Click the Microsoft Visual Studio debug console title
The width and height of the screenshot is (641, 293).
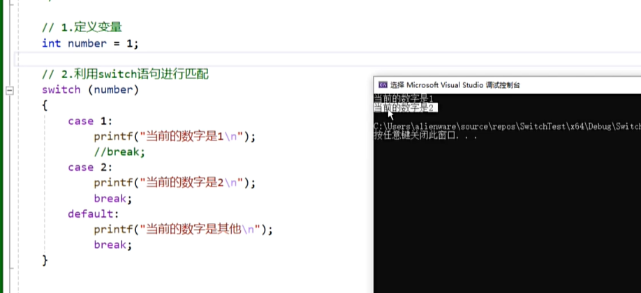coord(455,85)
